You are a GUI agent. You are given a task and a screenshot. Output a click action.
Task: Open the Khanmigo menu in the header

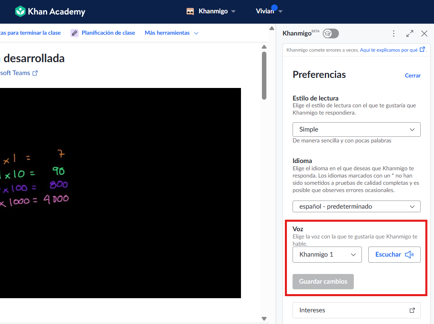coord(211,11)
